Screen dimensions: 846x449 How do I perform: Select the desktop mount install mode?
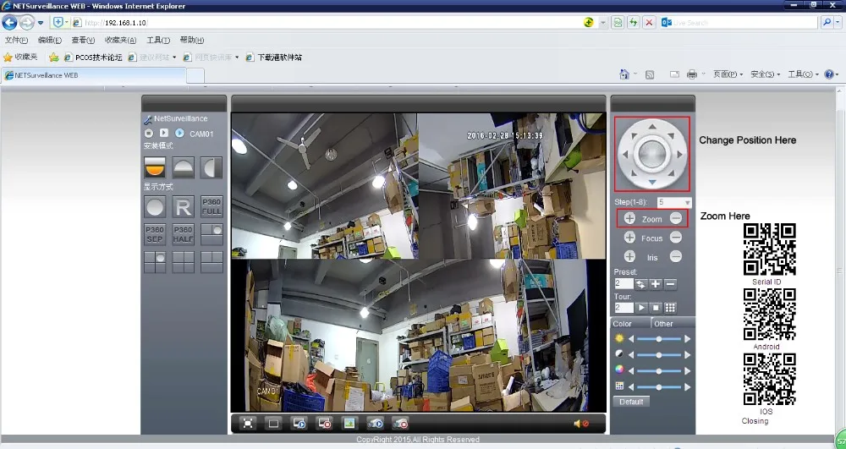pyautogui.click(x=184, y=167)
